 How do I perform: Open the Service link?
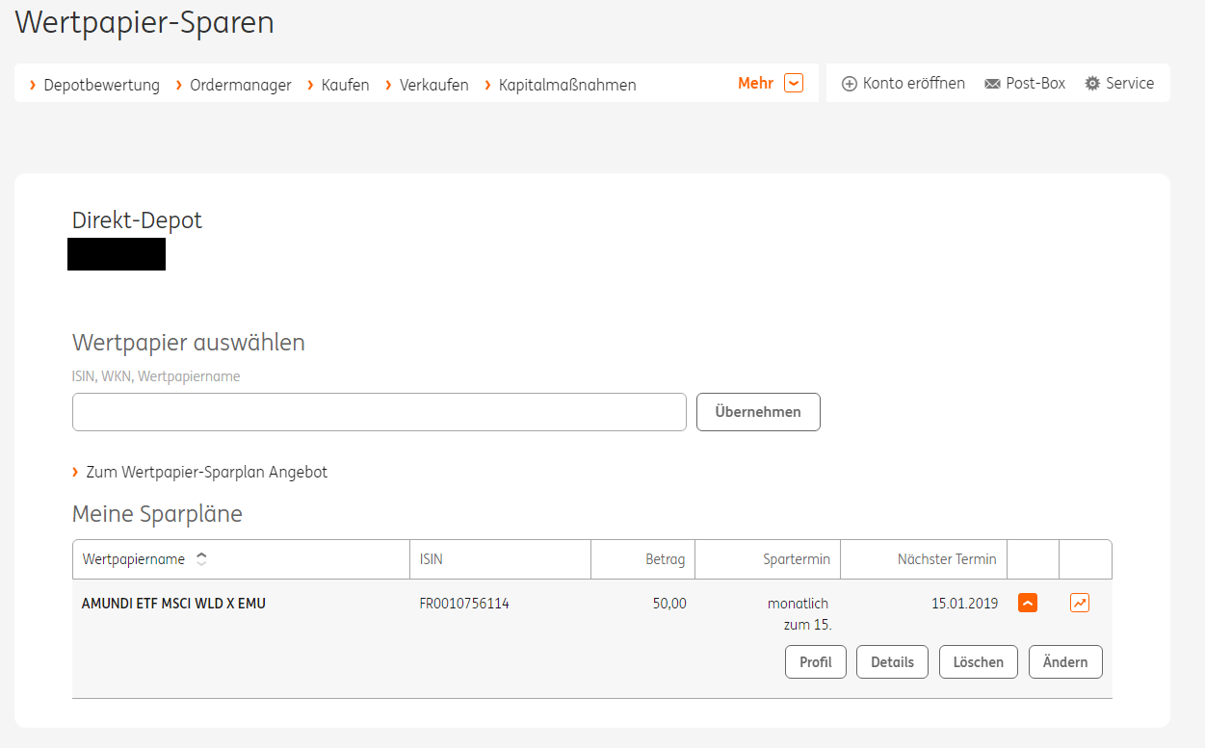click(1130, 84)
